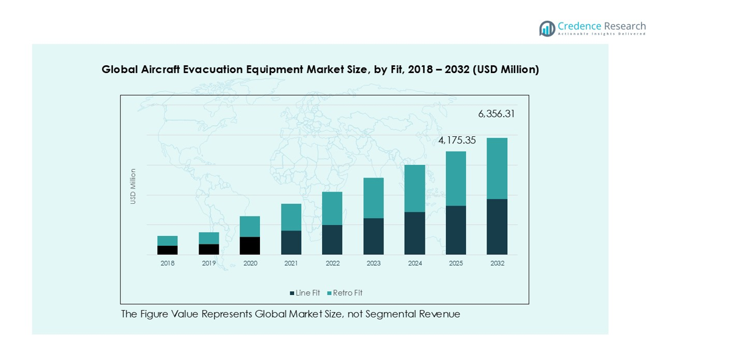Select the 2022 Retro Fit bar segment
Screen dimensions: 740x357
[x=332, y=208]
